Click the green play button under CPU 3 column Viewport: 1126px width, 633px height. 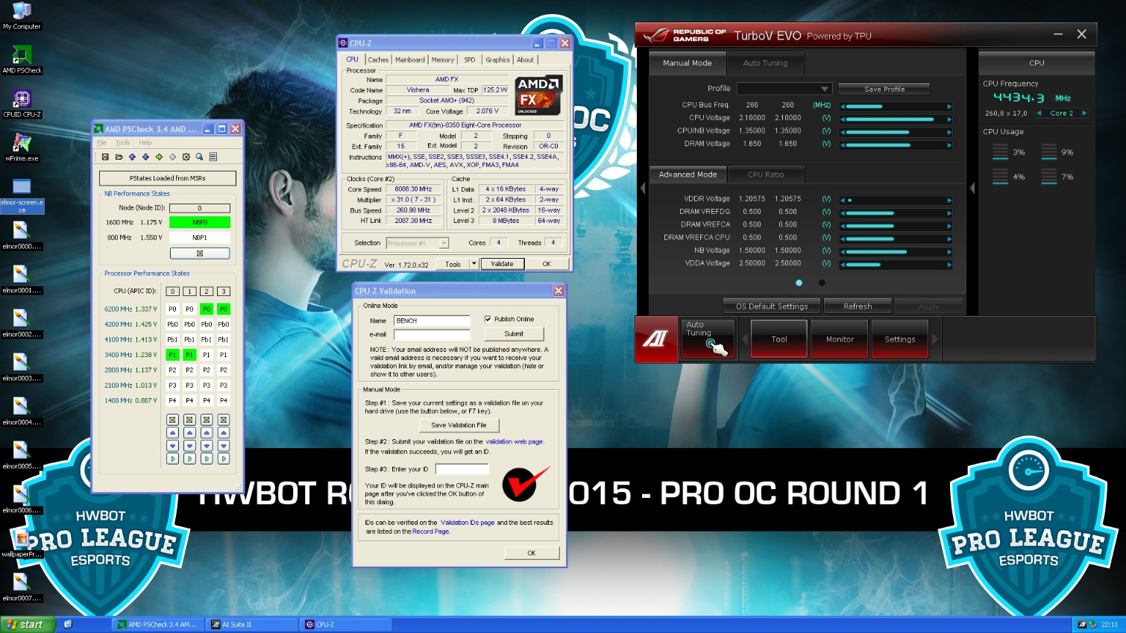224,459
